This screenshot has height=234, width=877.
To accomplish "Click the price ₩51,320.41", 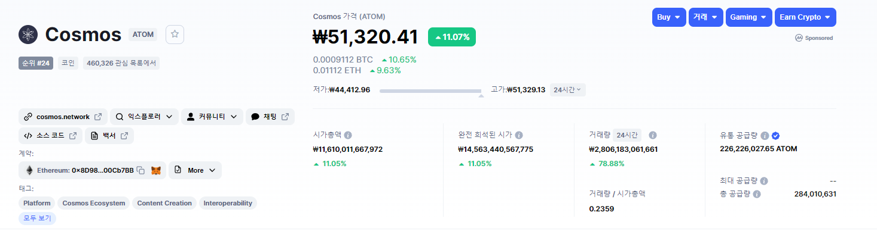I will click(366, 37).
